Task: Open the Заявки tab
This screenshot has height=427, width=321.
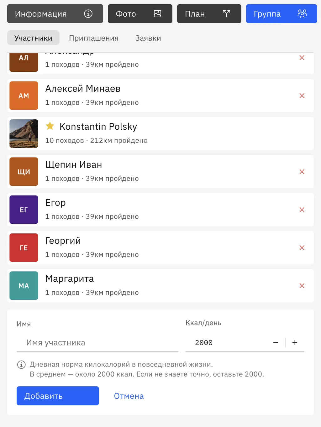Action: point(148,38)
